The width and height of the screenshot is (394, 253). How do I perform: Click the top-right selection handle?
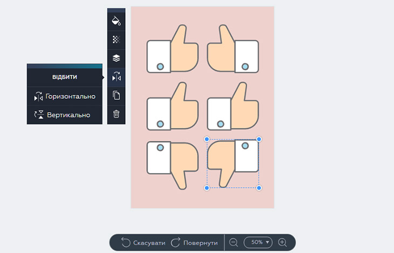coord(259,139)
